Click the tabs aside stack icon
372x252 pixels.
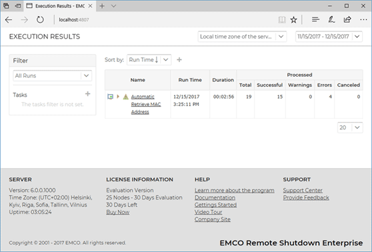[x=7, y=6]
